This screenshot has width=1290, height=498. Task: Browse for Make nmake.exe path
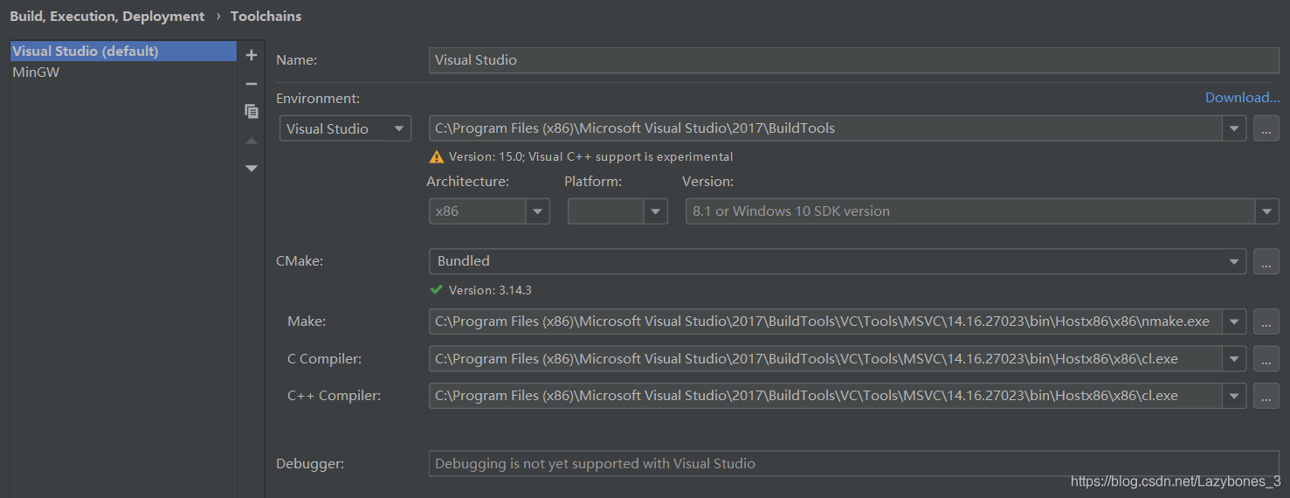(x=1266, y=322)
